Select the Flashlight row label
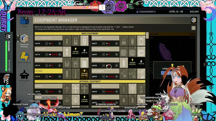 click(48, 49)
